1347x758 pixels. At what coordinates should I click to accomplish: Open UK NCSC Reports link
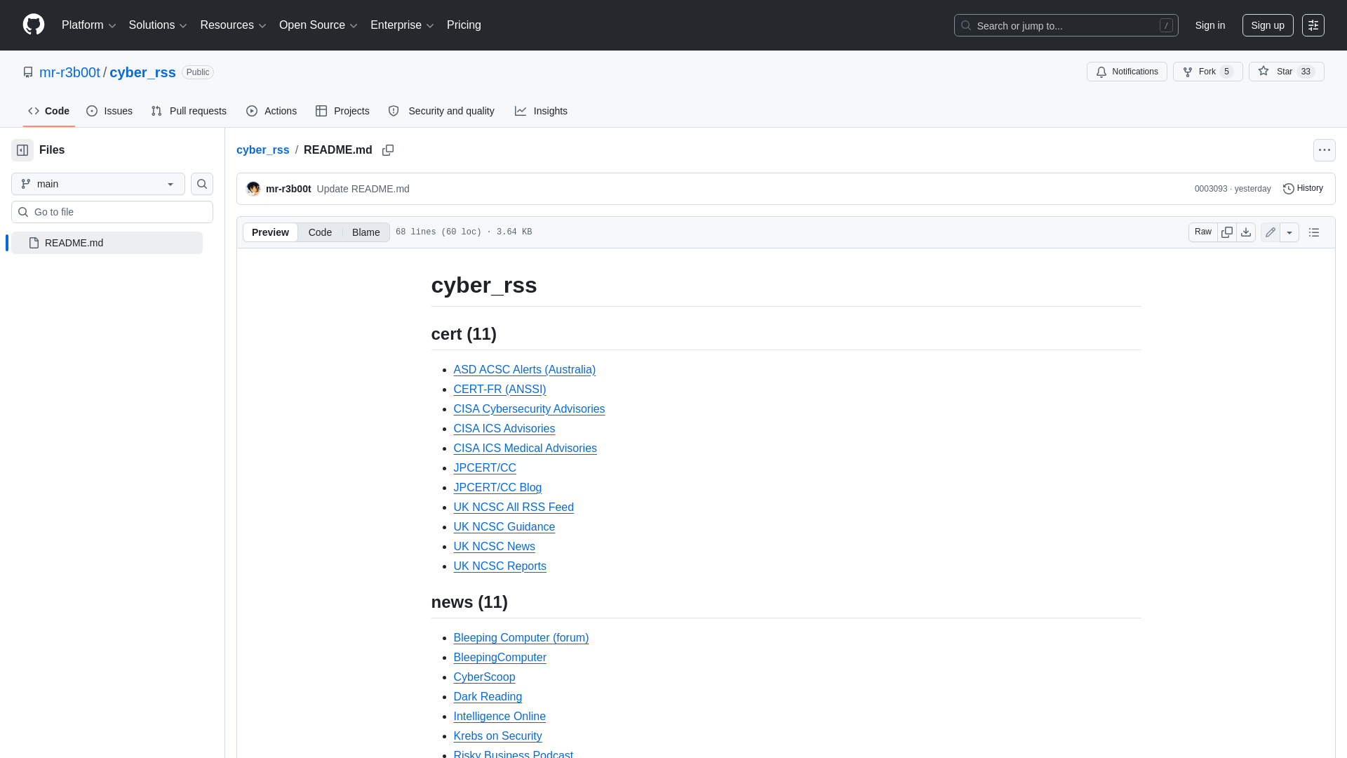tap(500, 566)
